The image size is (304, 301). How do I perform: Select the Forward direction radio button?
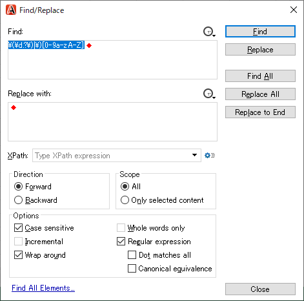[18, 187]
